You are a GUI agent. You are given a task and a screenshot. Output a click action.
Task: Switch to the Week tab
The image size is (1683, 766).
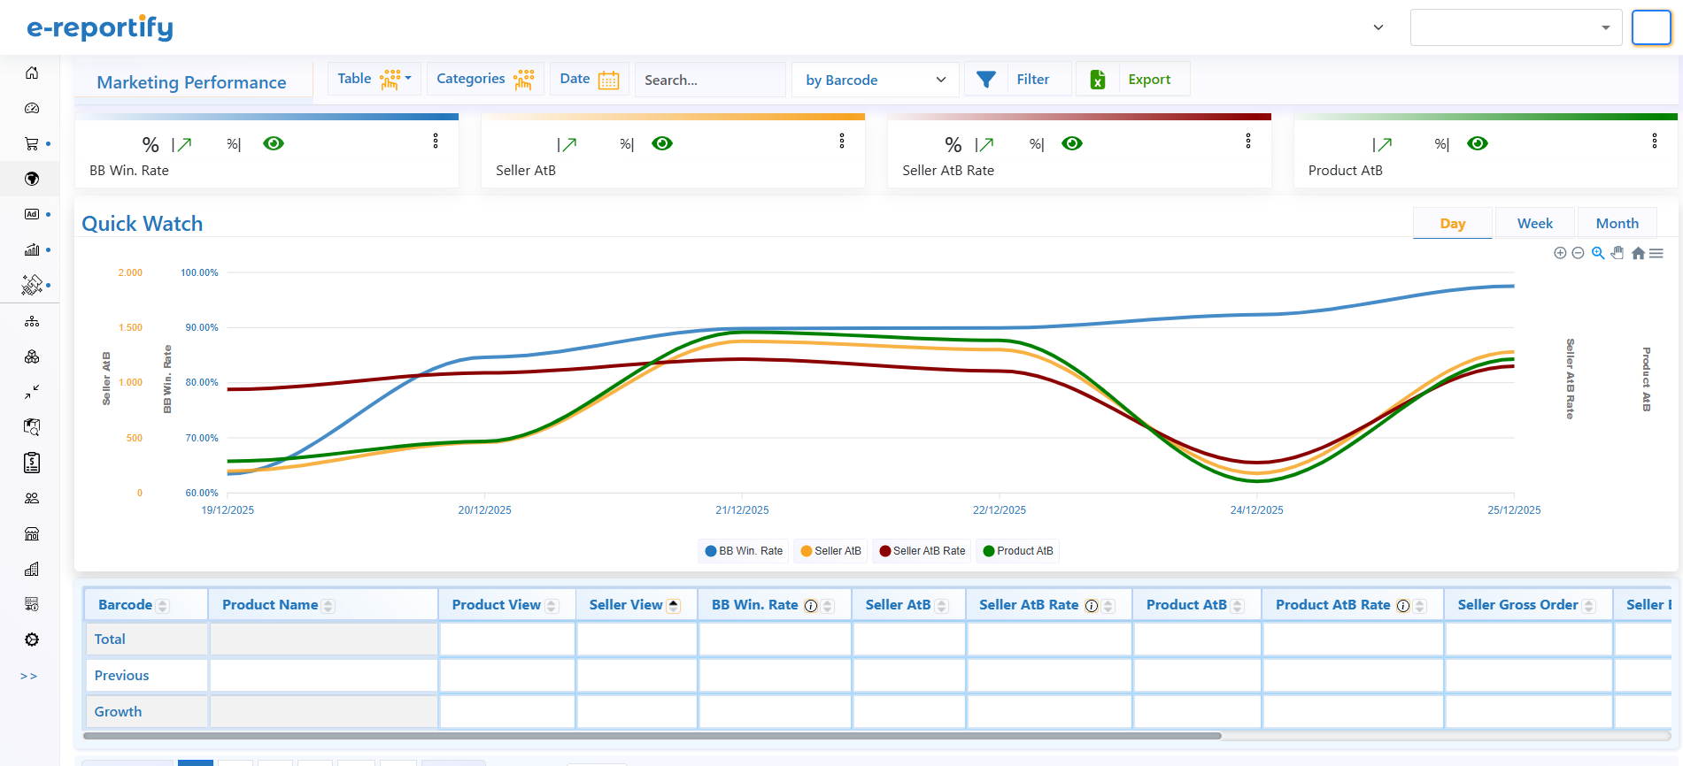pyautogui.click(x=1534, y=224)
